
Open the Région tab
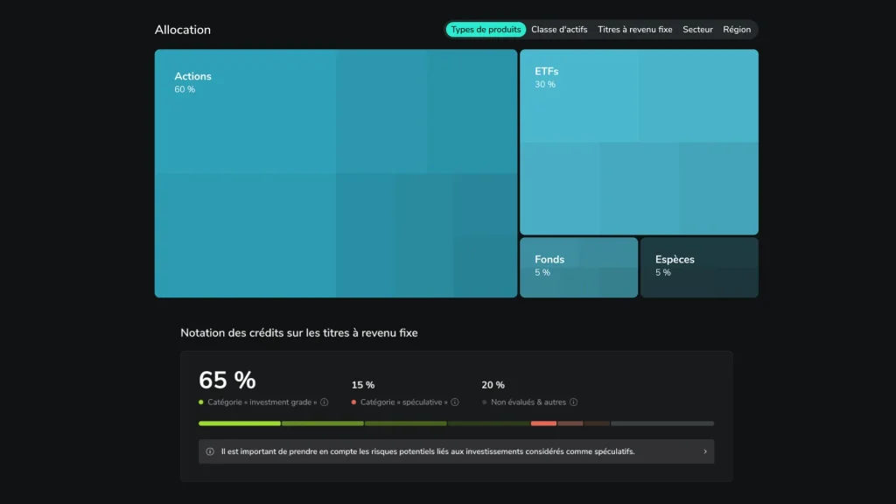point(737,30)
